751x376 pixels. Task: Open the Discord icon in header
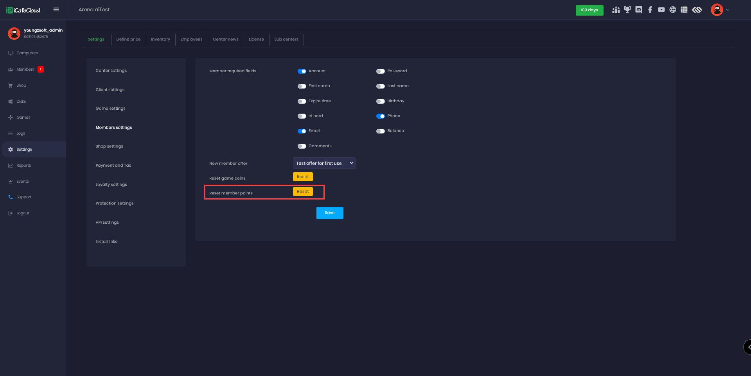638,10
